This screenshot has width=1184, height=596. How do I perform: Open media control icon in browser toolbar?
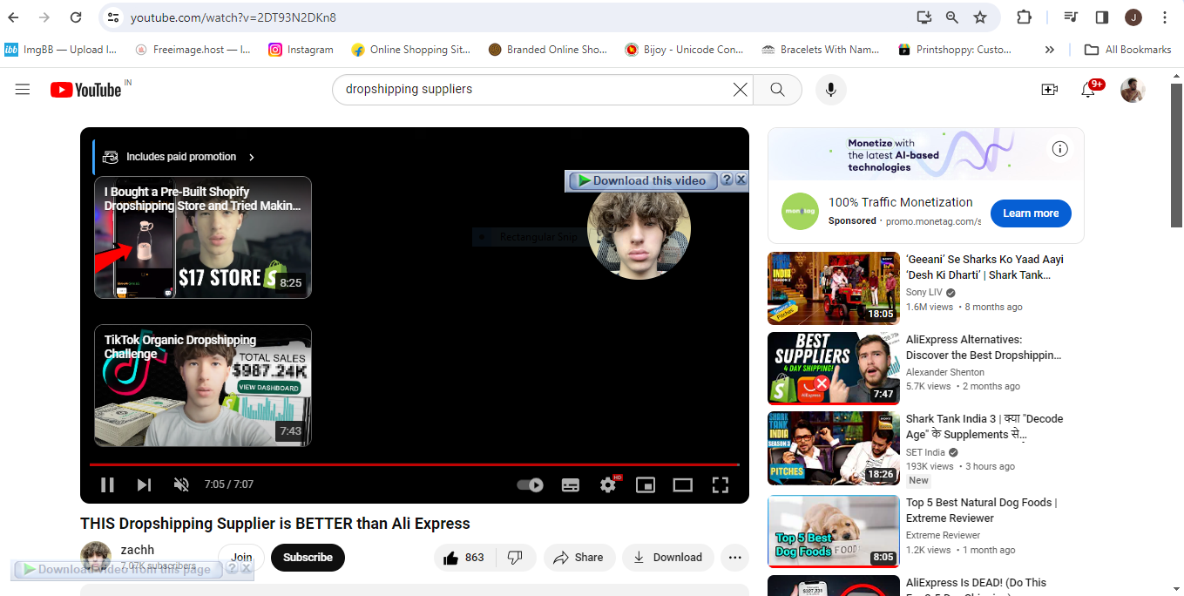(1072, 17)
